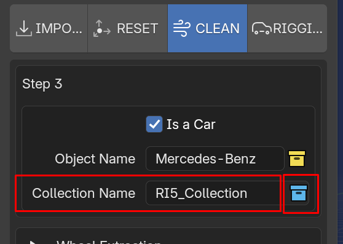343x244 pixels.
Task: Click the axis arrows icon on Reset tab
Action: 101,28
